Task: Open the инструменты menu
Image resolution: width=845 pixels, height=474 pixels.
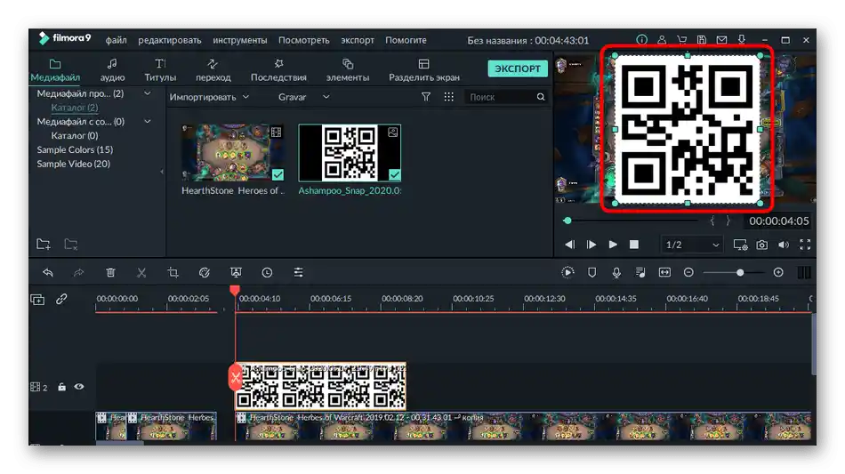Action: tap(240, 40)
